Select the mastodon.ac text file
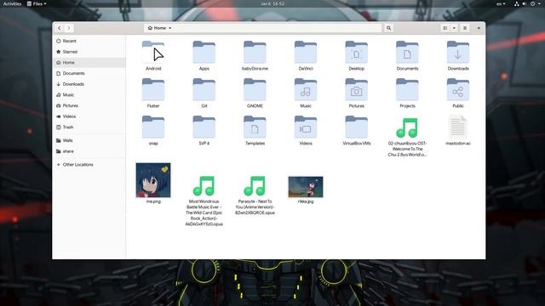The image size is (545, 306). 458,127
